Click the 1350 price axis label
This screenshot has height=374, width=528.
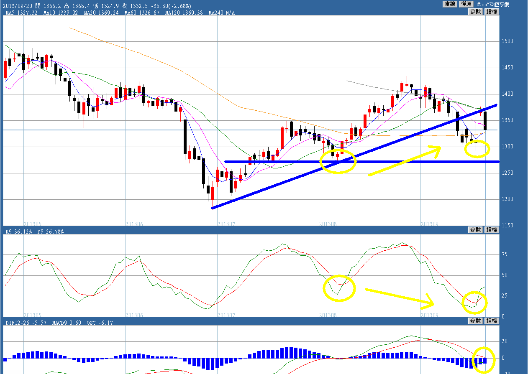[x=507, y=120]
